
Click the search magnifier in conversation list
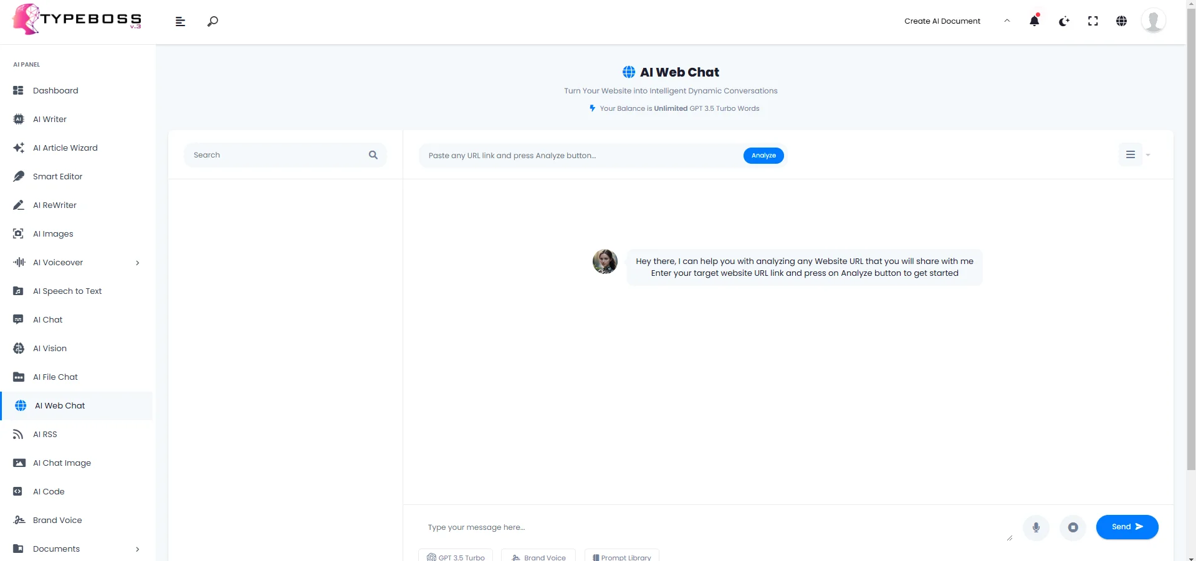pyautogui.click(x=373, y=155)
